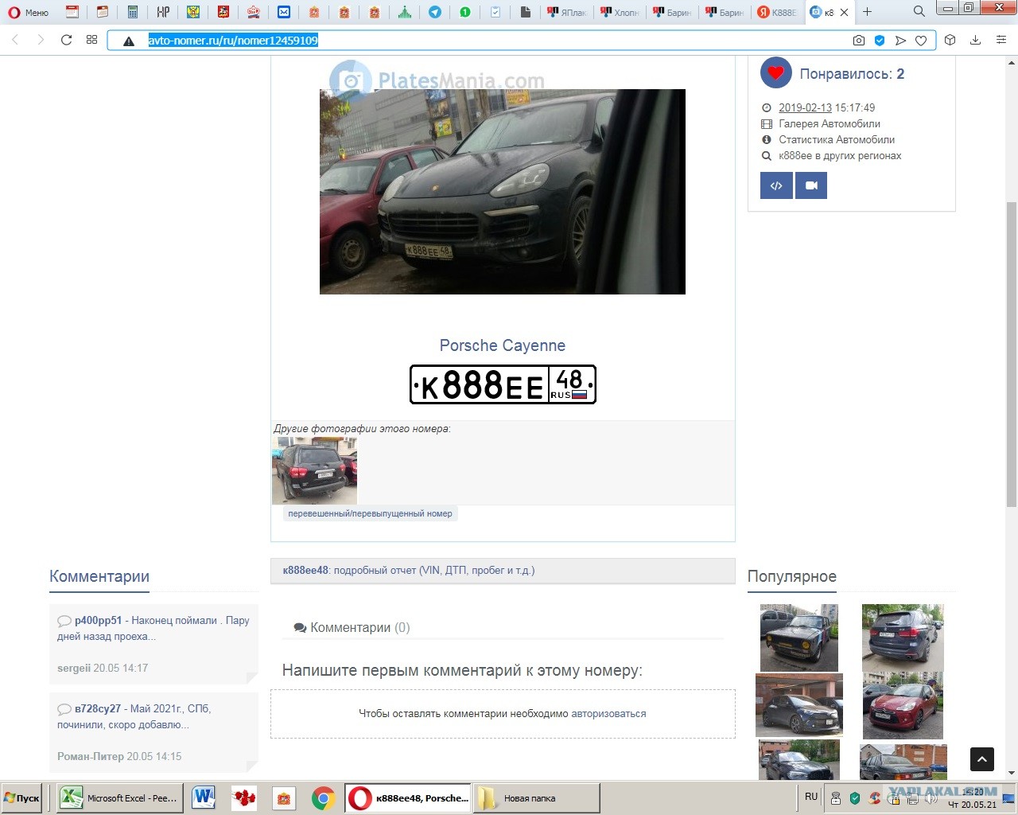Open the ad blocker shield icon
Image resolution: width=1018 pixels, height=815 pixels.
coord(880,41)
